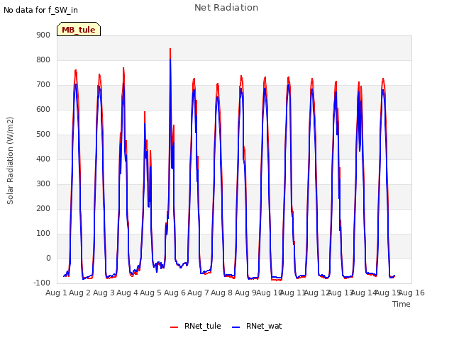Click the 900 y-axis tick label
The height and width of the screenshot is (340, 454).
[x=43, y=35]
